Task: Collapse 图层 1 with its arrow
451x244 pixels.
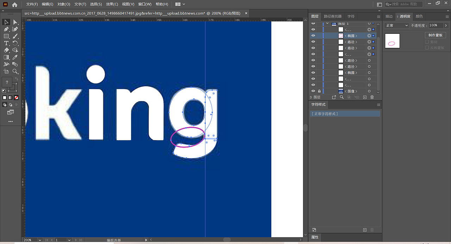Action: pyautogui.click(x=327, y=23)
